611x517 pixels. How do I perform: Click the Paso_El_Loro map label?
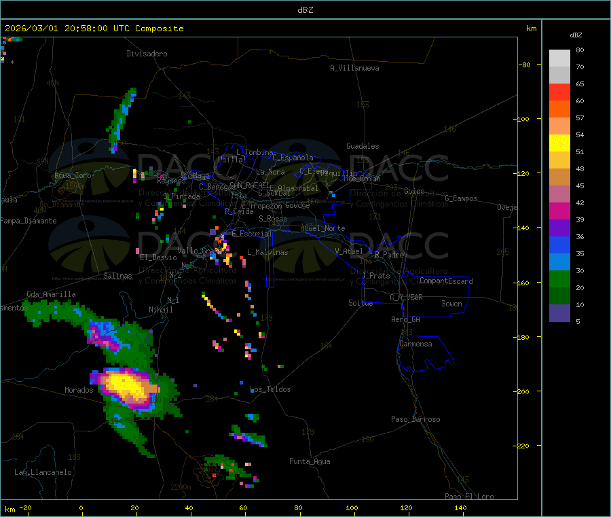[470, 496]
